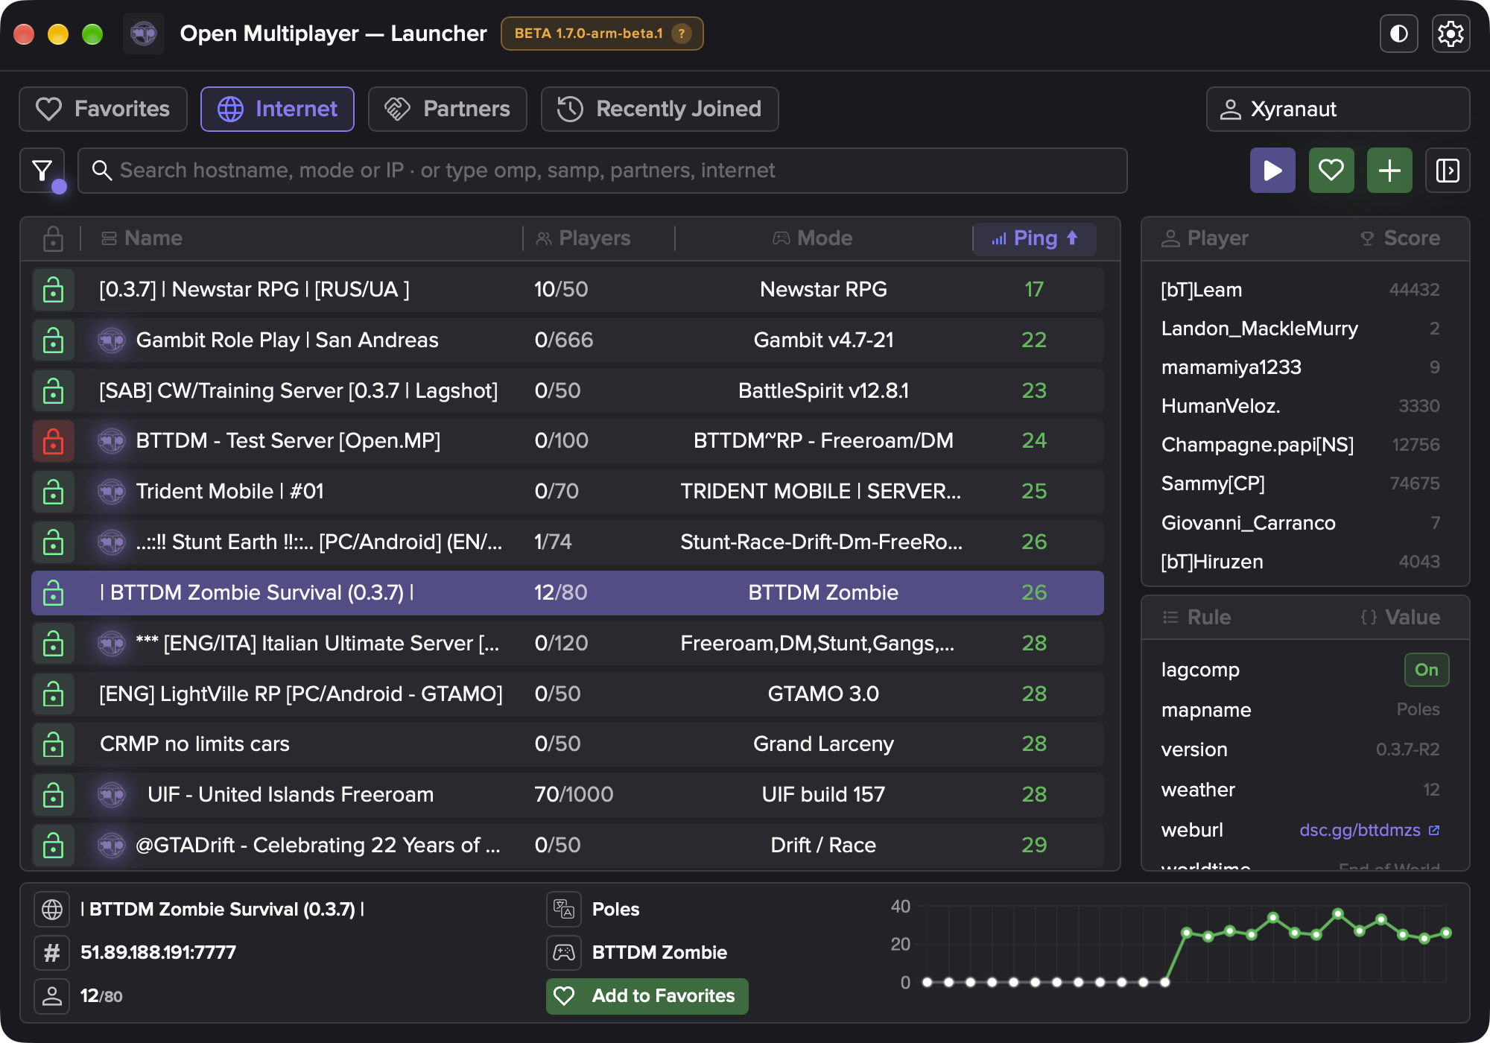1490x1043 pixels.
Task: Click the beta version help question mark
Action: click(x=681, y=34)
